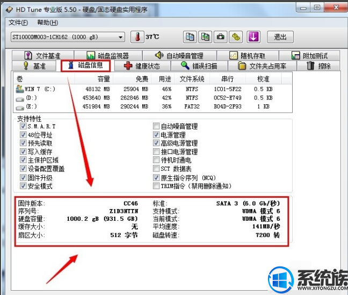Toggle the 48位寻址 checkbox

pyautogui.click(x=23, y=135)
